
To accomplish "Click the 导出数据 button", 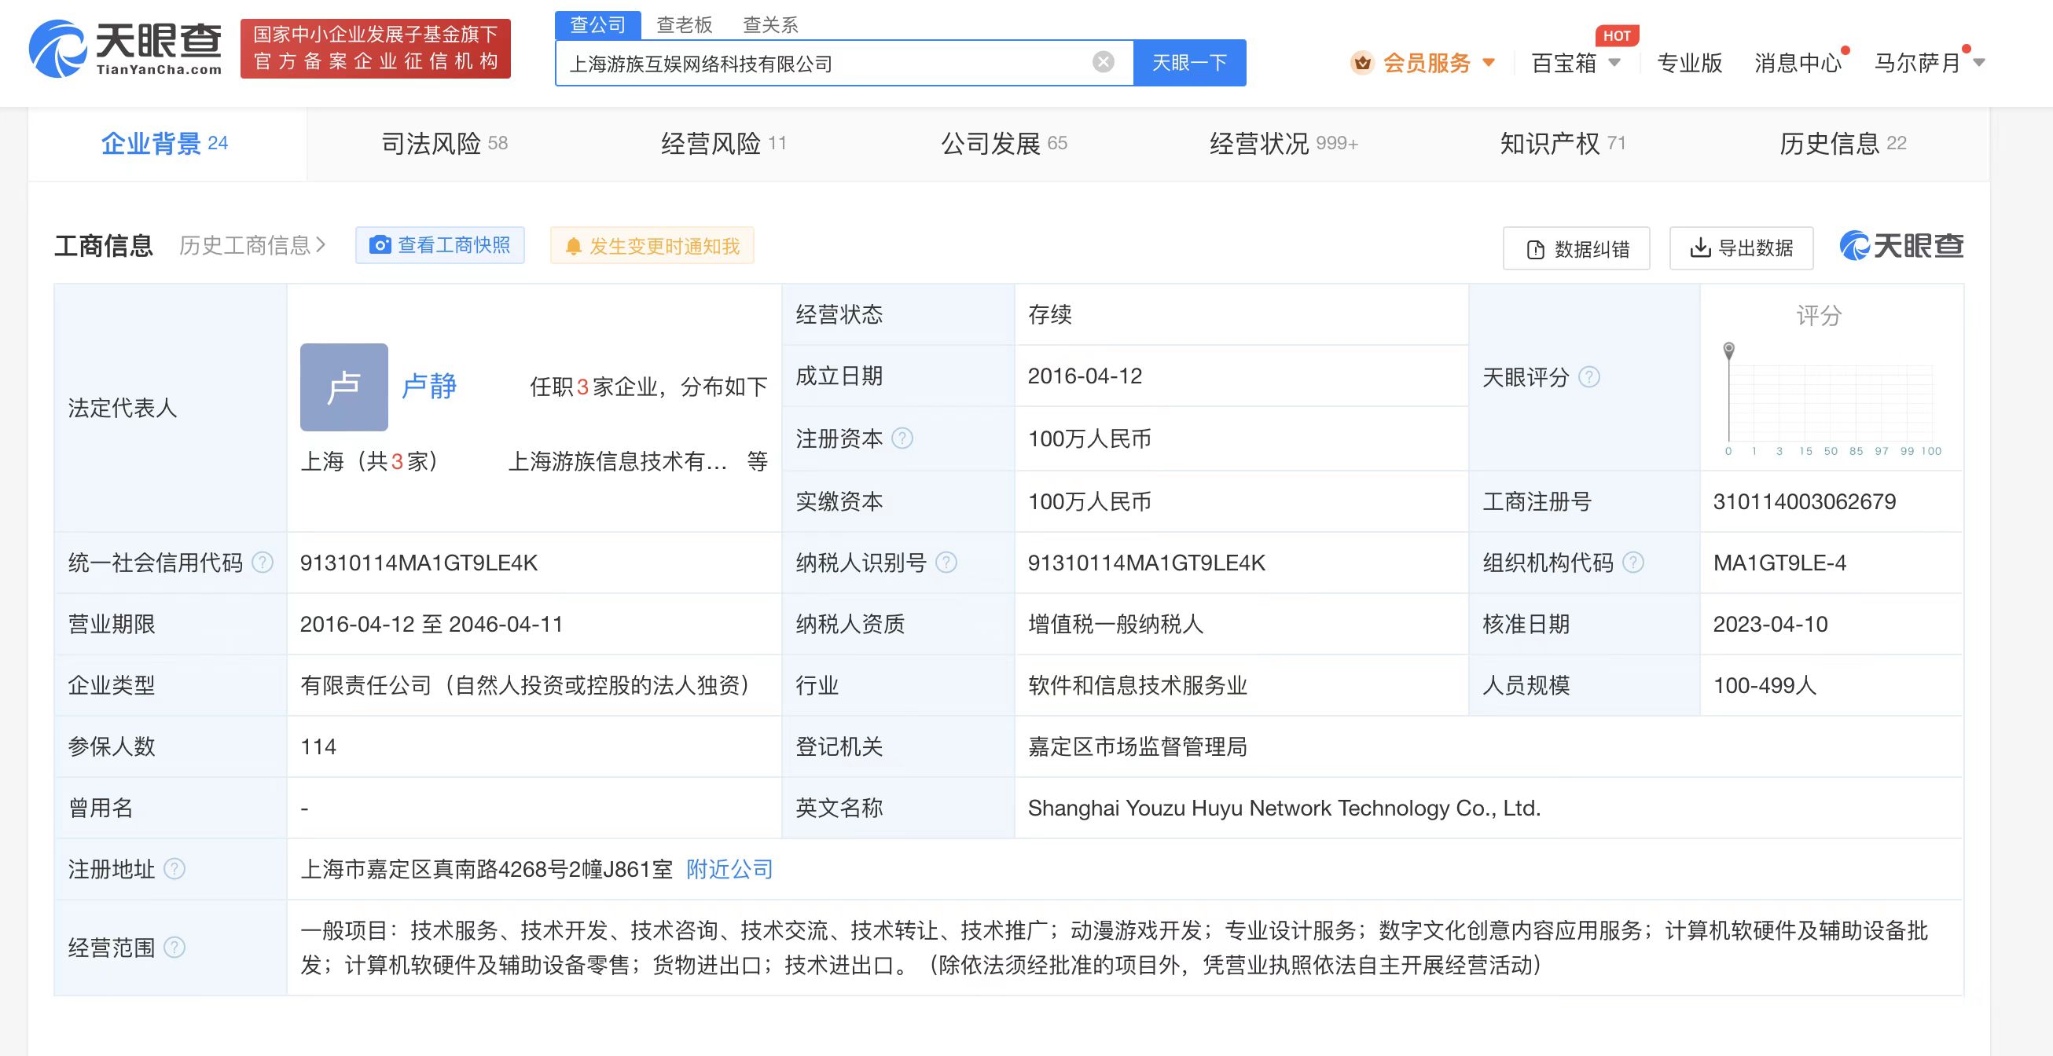I will [1742, 247].
